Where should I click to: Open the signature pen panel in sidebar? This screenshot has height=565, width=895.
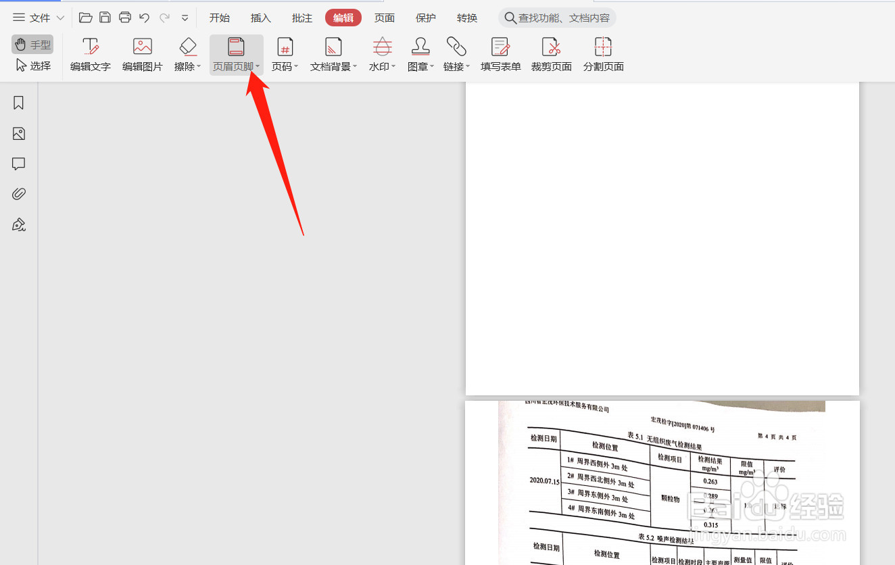click(x=19, y=225)
